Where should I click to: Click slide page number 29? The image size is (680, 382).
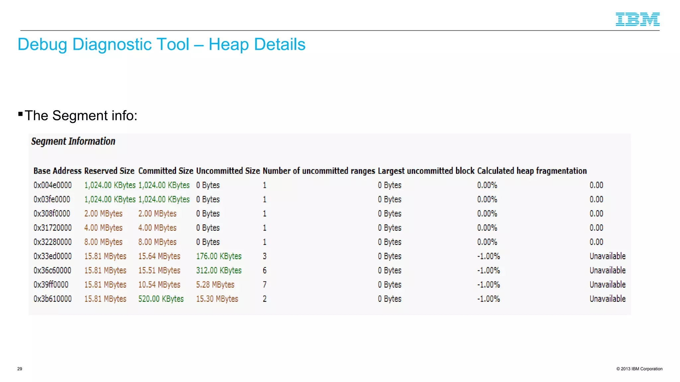click(20, 369)
